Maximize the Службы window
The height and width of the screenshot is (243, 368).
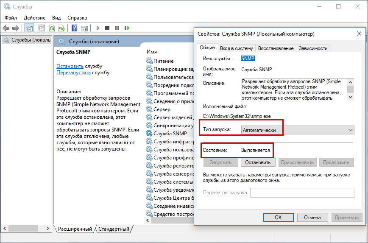pos(338,7)
